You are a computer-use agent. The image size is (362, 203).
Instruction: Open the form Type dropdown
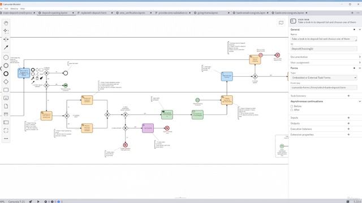click(x=324, y=78)
